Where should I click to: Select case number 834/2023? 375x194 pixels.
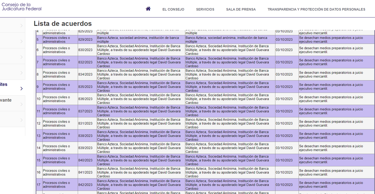(x=85, y=75)
